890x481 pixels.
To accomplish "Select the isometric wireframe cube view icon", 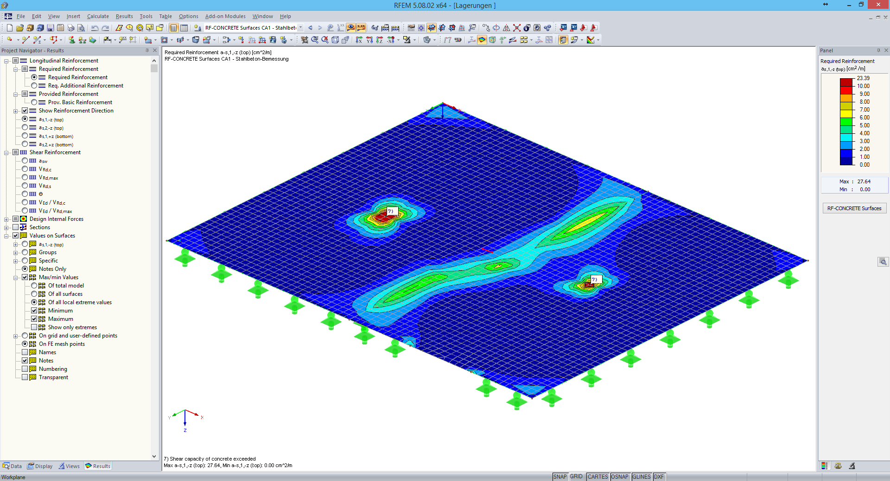I will (x=335, y=40).
